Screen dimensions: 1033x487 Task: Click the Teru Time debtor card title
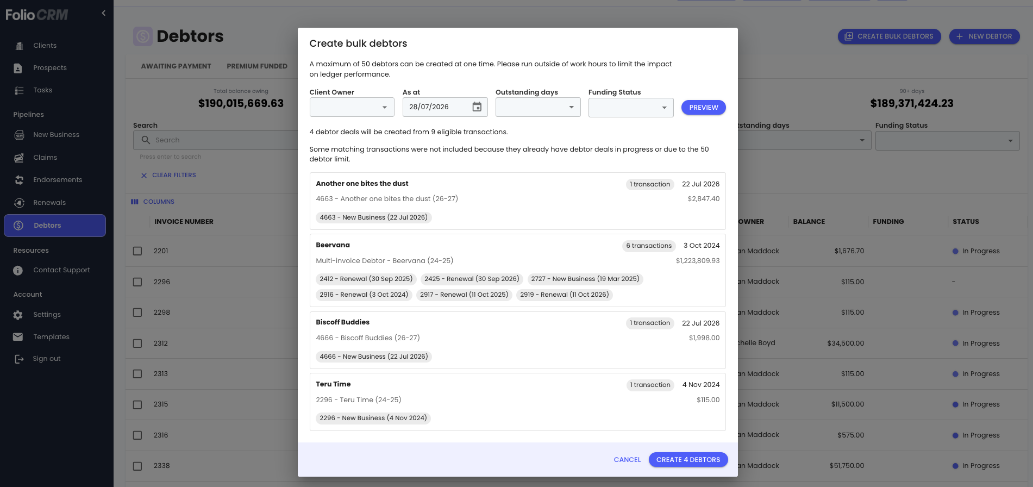coord(333,384)
